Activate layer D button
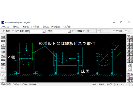This screenshot has height=106, width=133. click(131, 54)
